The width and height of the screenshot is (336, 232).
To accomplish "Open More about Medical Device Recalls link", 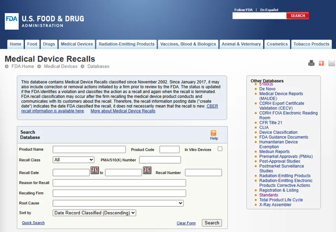I will pos(123,111).
